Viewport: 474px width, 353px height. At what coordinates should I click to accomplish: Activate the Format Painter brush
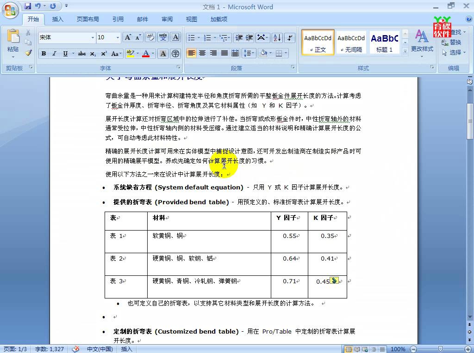pos(28,53)
